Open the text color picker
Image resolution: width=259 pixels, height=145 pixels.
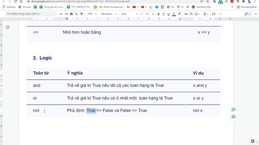(174, 14)
